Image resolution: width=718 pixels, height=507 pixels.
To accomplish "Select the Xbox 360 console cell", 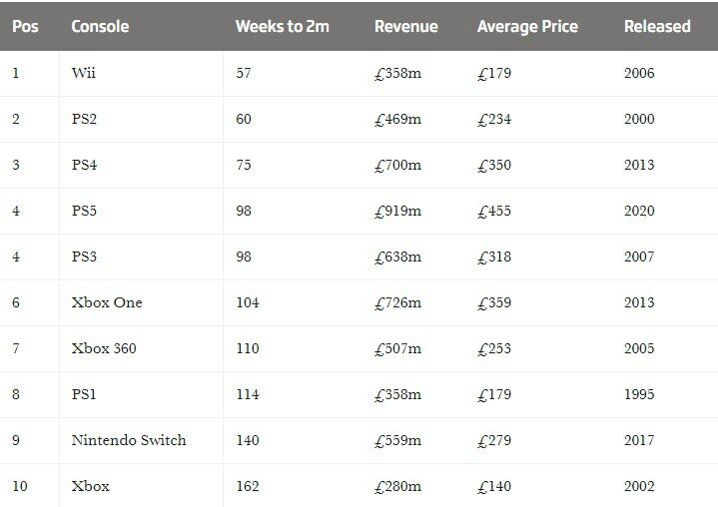I will coord(104,348).
